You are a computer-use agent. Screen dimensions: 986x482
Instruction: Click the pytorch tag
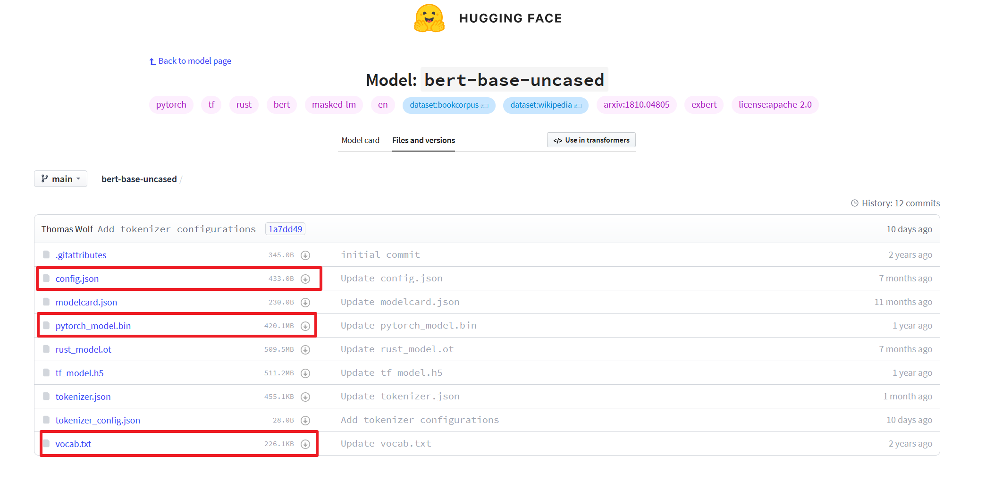[171, 105]
